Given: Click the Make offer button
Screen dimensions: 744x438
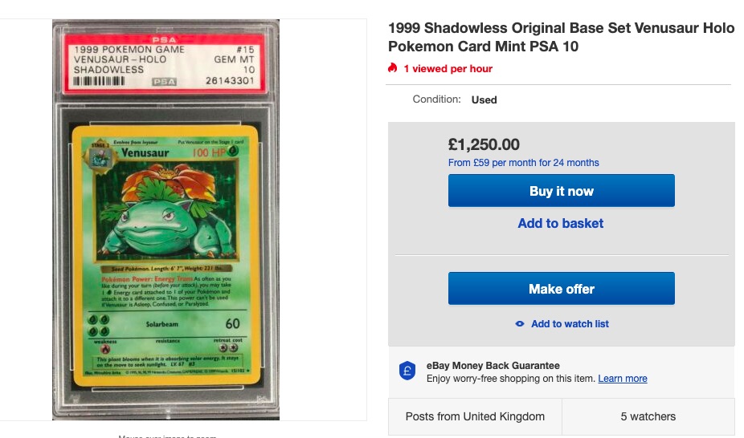Looking at the screenshot, I should point(561,289).
